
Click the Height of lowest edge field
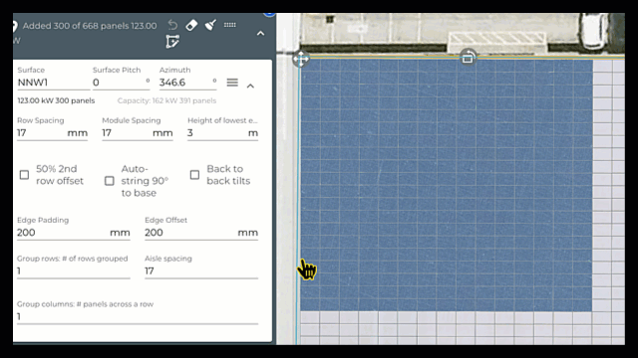click(x=222, y=133)
